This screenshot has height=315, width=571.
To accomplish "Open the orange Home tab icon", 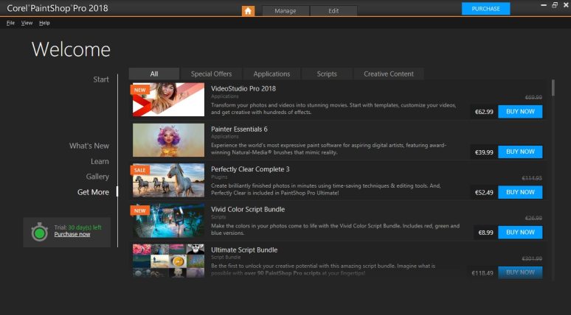I will [248, 10].
